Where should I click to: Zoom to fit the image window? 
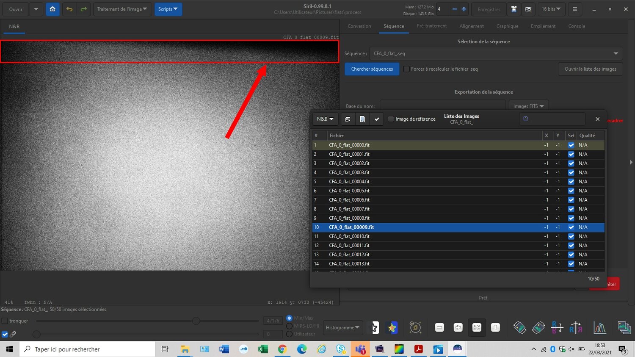click(477, 327)
